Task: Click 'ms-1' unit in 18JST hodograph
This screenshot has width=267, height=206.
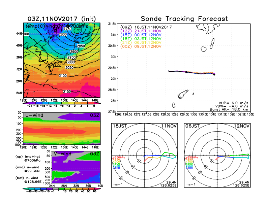Action: tap(118, 184)
